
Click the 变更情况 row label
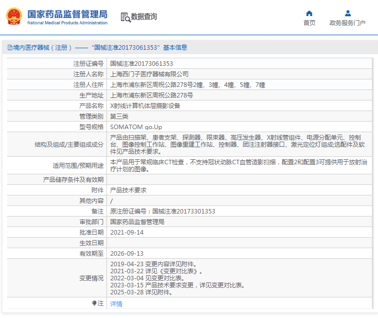[x=91, y=278]
